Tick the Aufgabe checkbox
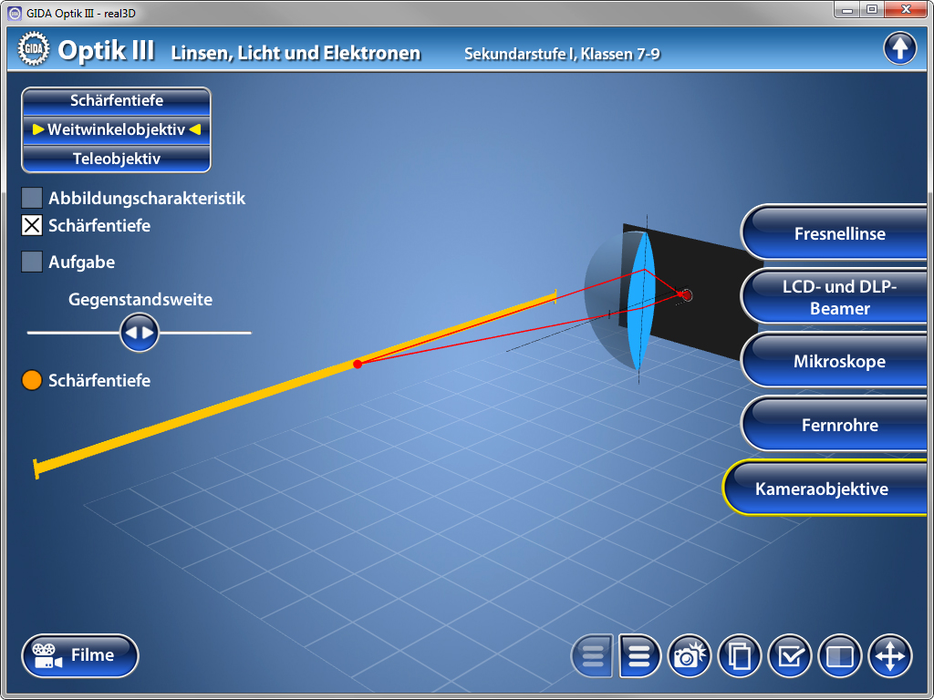934x700 pixels. [32, 262]
